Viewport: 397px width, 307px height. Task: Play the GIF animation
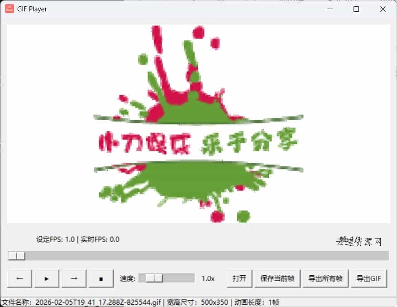47,278
